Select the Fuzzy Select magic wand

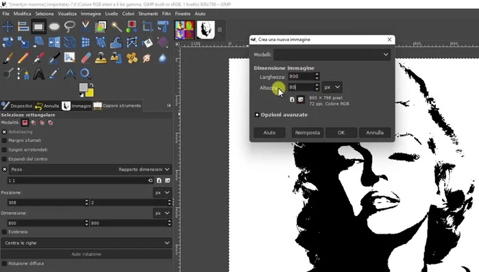(116, 27)
